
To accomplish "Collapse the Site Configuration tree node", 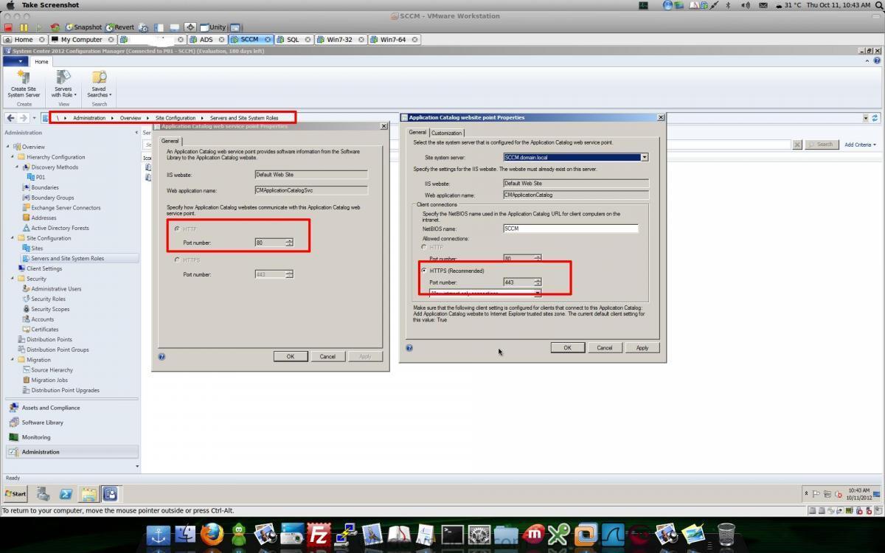I will tap(13, 238).
